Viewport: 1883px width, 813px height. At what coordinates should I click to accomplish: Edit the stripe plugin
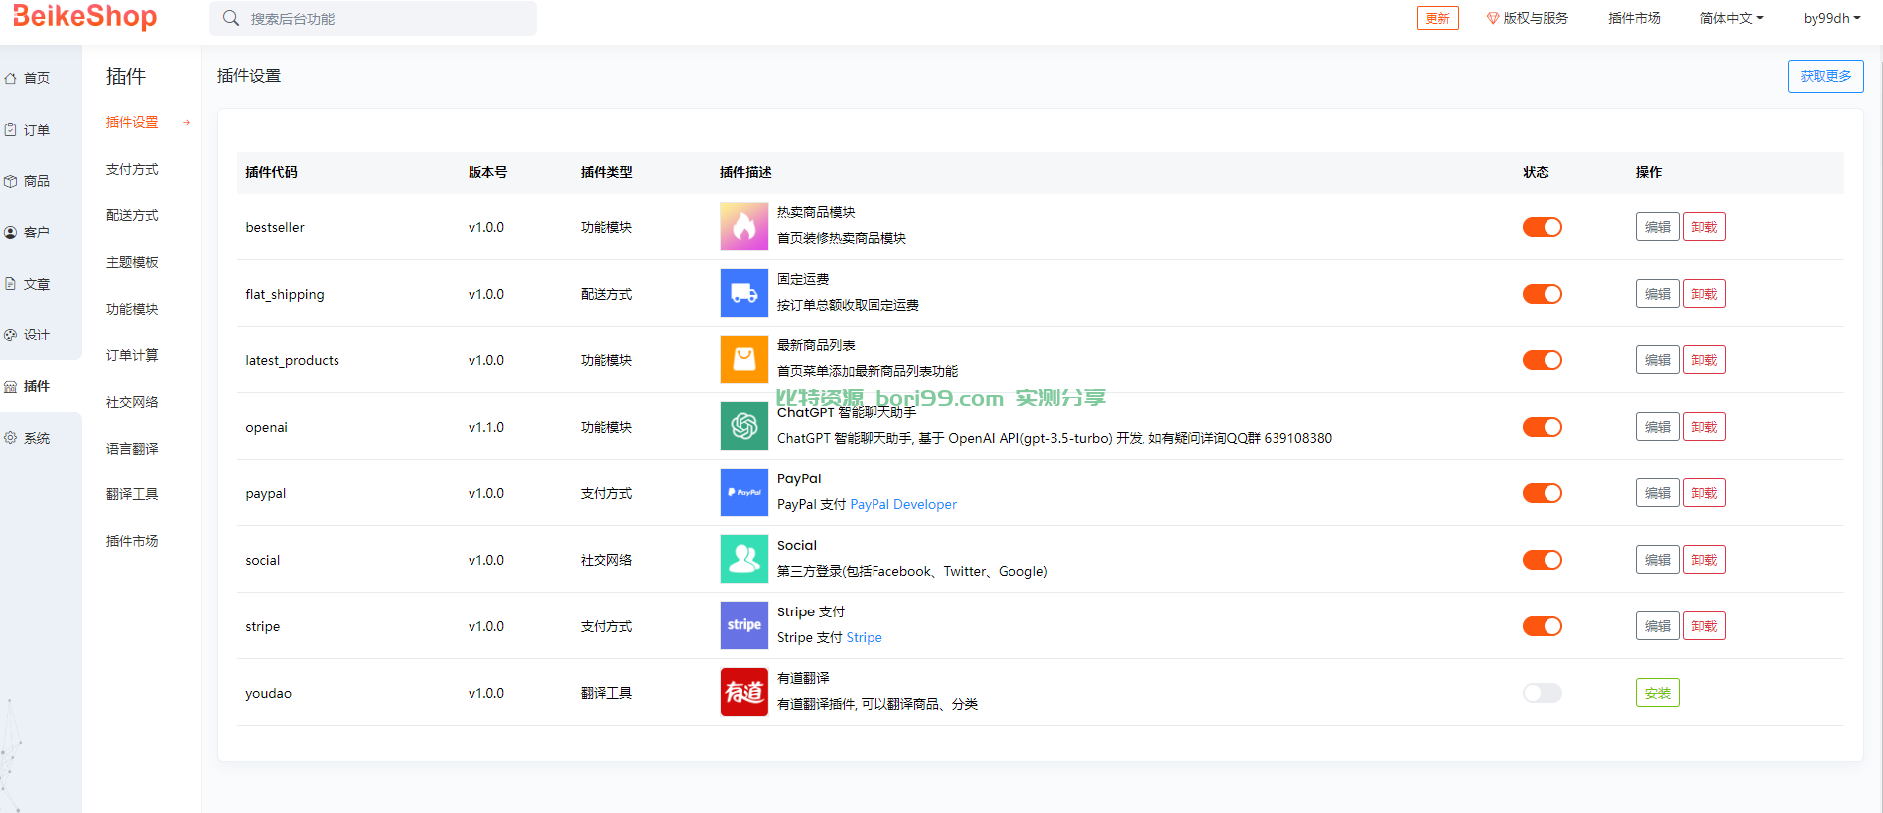pos(1658,626)
